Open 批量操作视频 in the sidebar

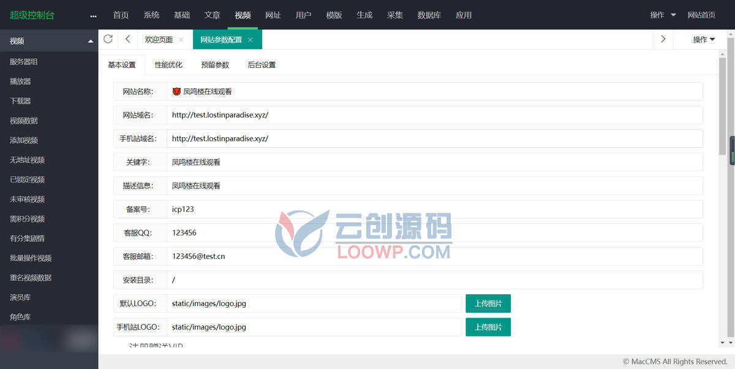[x=31, y=258]
